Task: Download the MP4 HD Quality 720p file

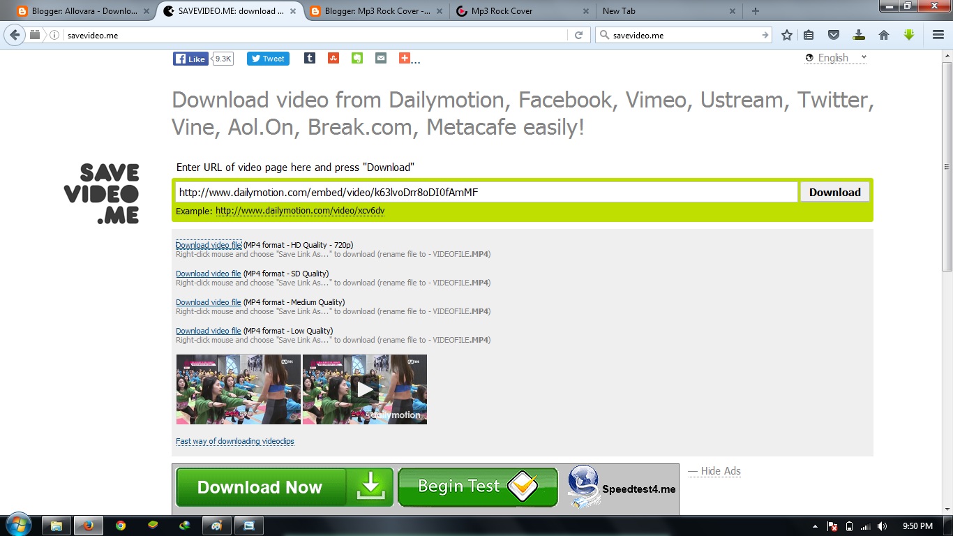Action: (208, 244)
